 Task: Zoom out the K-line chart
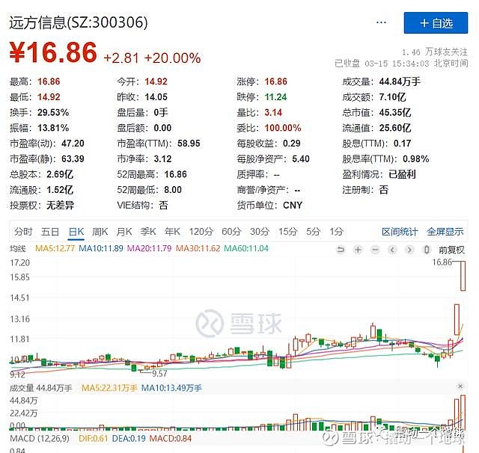pos(375,250)
